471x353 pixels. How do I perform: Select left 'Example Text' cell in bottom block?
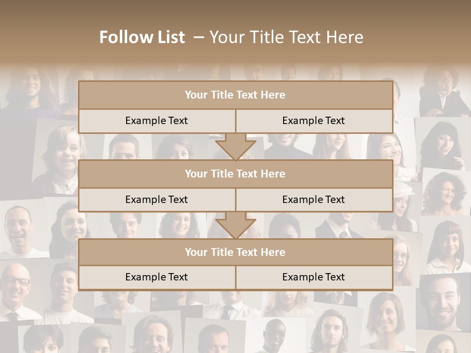click(x=157, y=277)
